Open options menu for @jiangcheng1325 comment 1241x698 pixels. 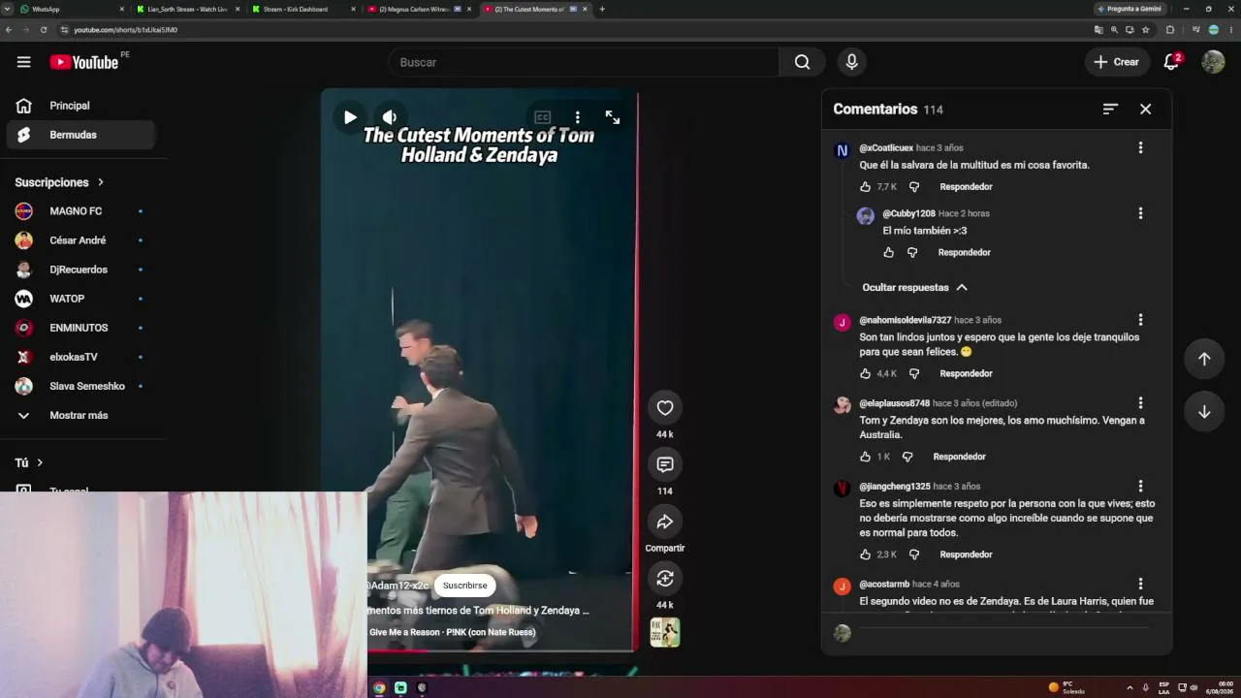coord(1140,486)
